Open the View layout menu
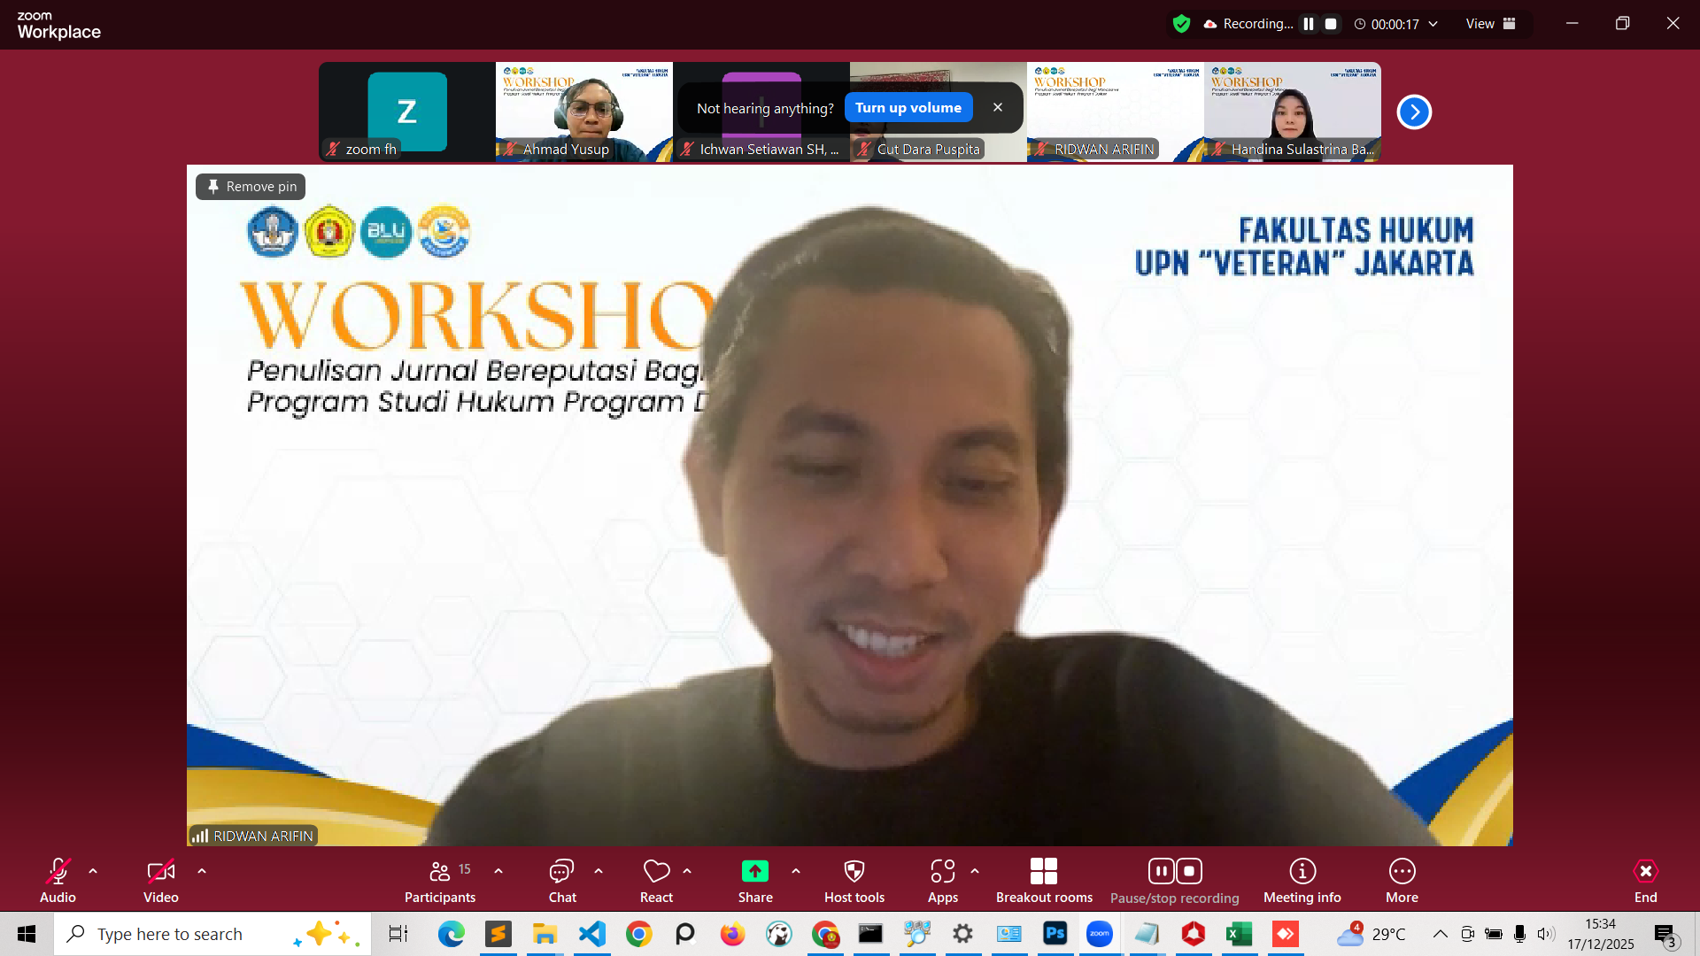Screen dimensions: 1700x956 [x=1490, y=24]
